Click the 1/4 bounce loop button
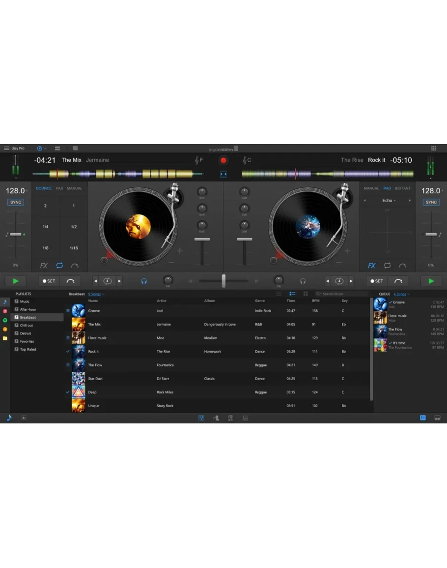The height and width of the screenshot is (568, 447). coord(45,227)
